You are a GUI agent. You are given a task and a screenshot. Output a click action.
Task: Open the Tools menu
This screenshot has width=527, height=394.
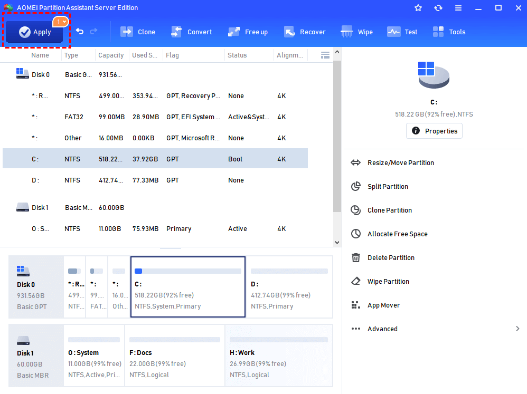click(x=449, y=32)
